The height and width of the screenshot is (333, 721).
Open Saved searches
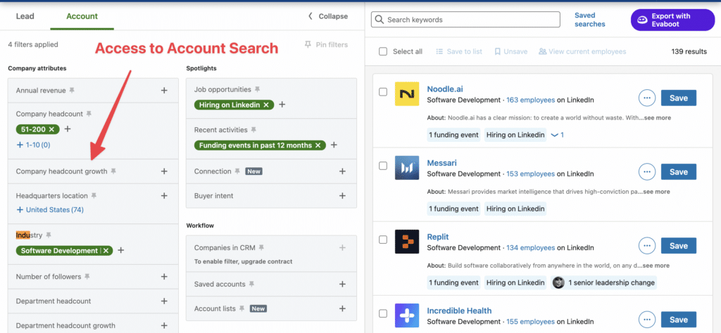[590, 20]
